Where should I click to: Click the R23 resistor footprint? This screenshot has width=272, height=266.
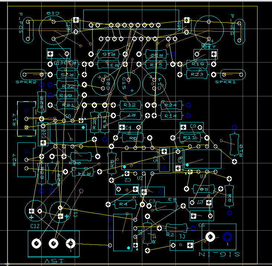[197, 74]
